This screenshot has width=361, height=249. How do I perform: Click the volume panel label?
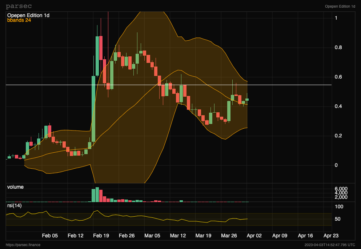coord(15,187)
